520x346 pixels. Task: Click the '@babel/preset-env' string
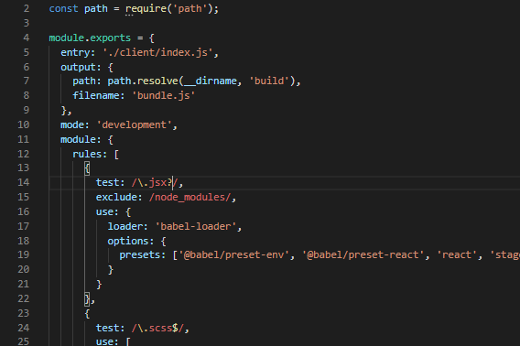click(233, 254)
